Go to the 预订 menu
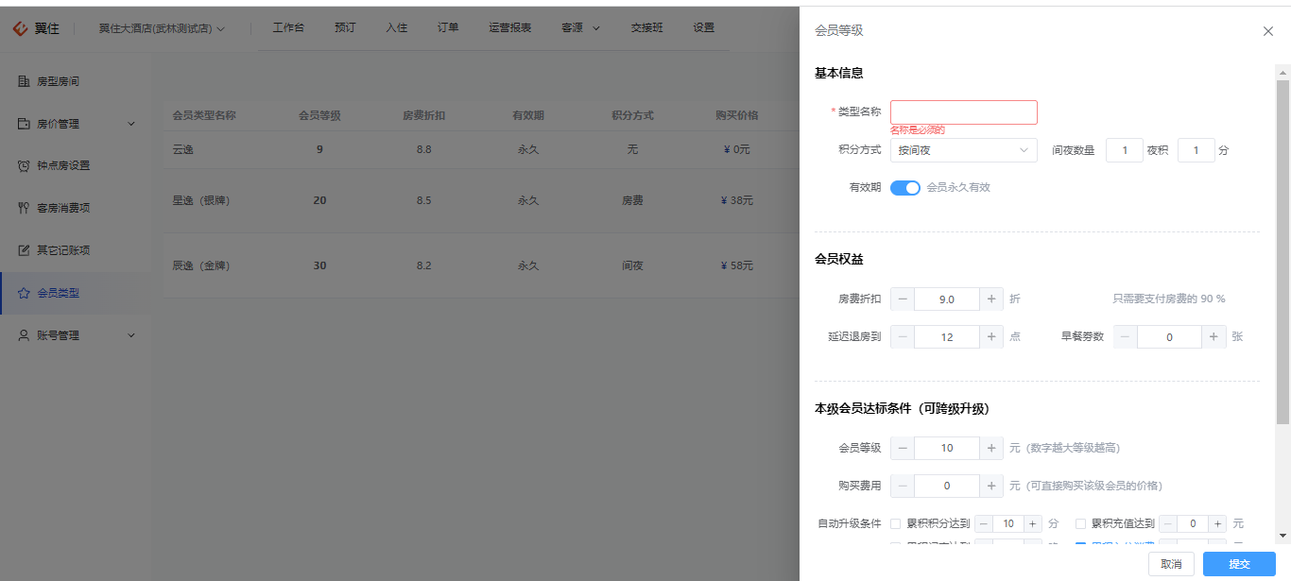The image size is (1291, 581). coord(345,27)
